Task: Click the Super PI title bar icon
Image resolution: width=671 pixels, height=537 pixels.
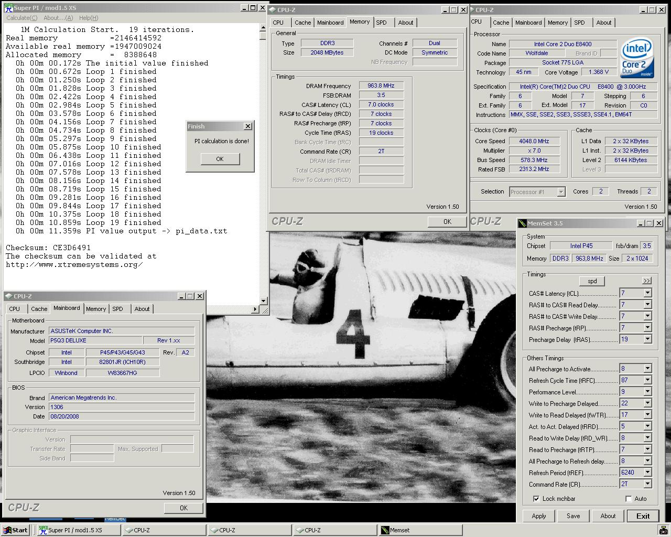Action: pyautogui.click(x=8, y=8)
